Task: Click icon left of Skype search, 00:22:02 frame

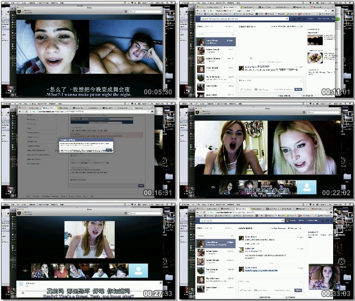Action: pos(304,112)
